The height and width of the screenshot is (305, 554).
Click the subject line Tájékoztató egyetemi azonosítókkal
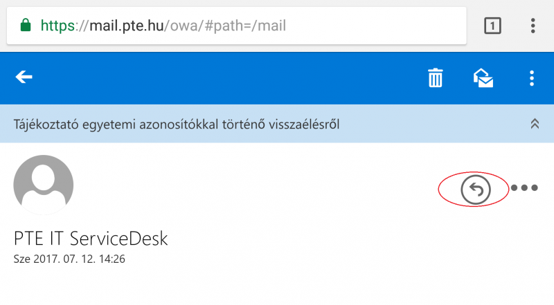(177, 124)
